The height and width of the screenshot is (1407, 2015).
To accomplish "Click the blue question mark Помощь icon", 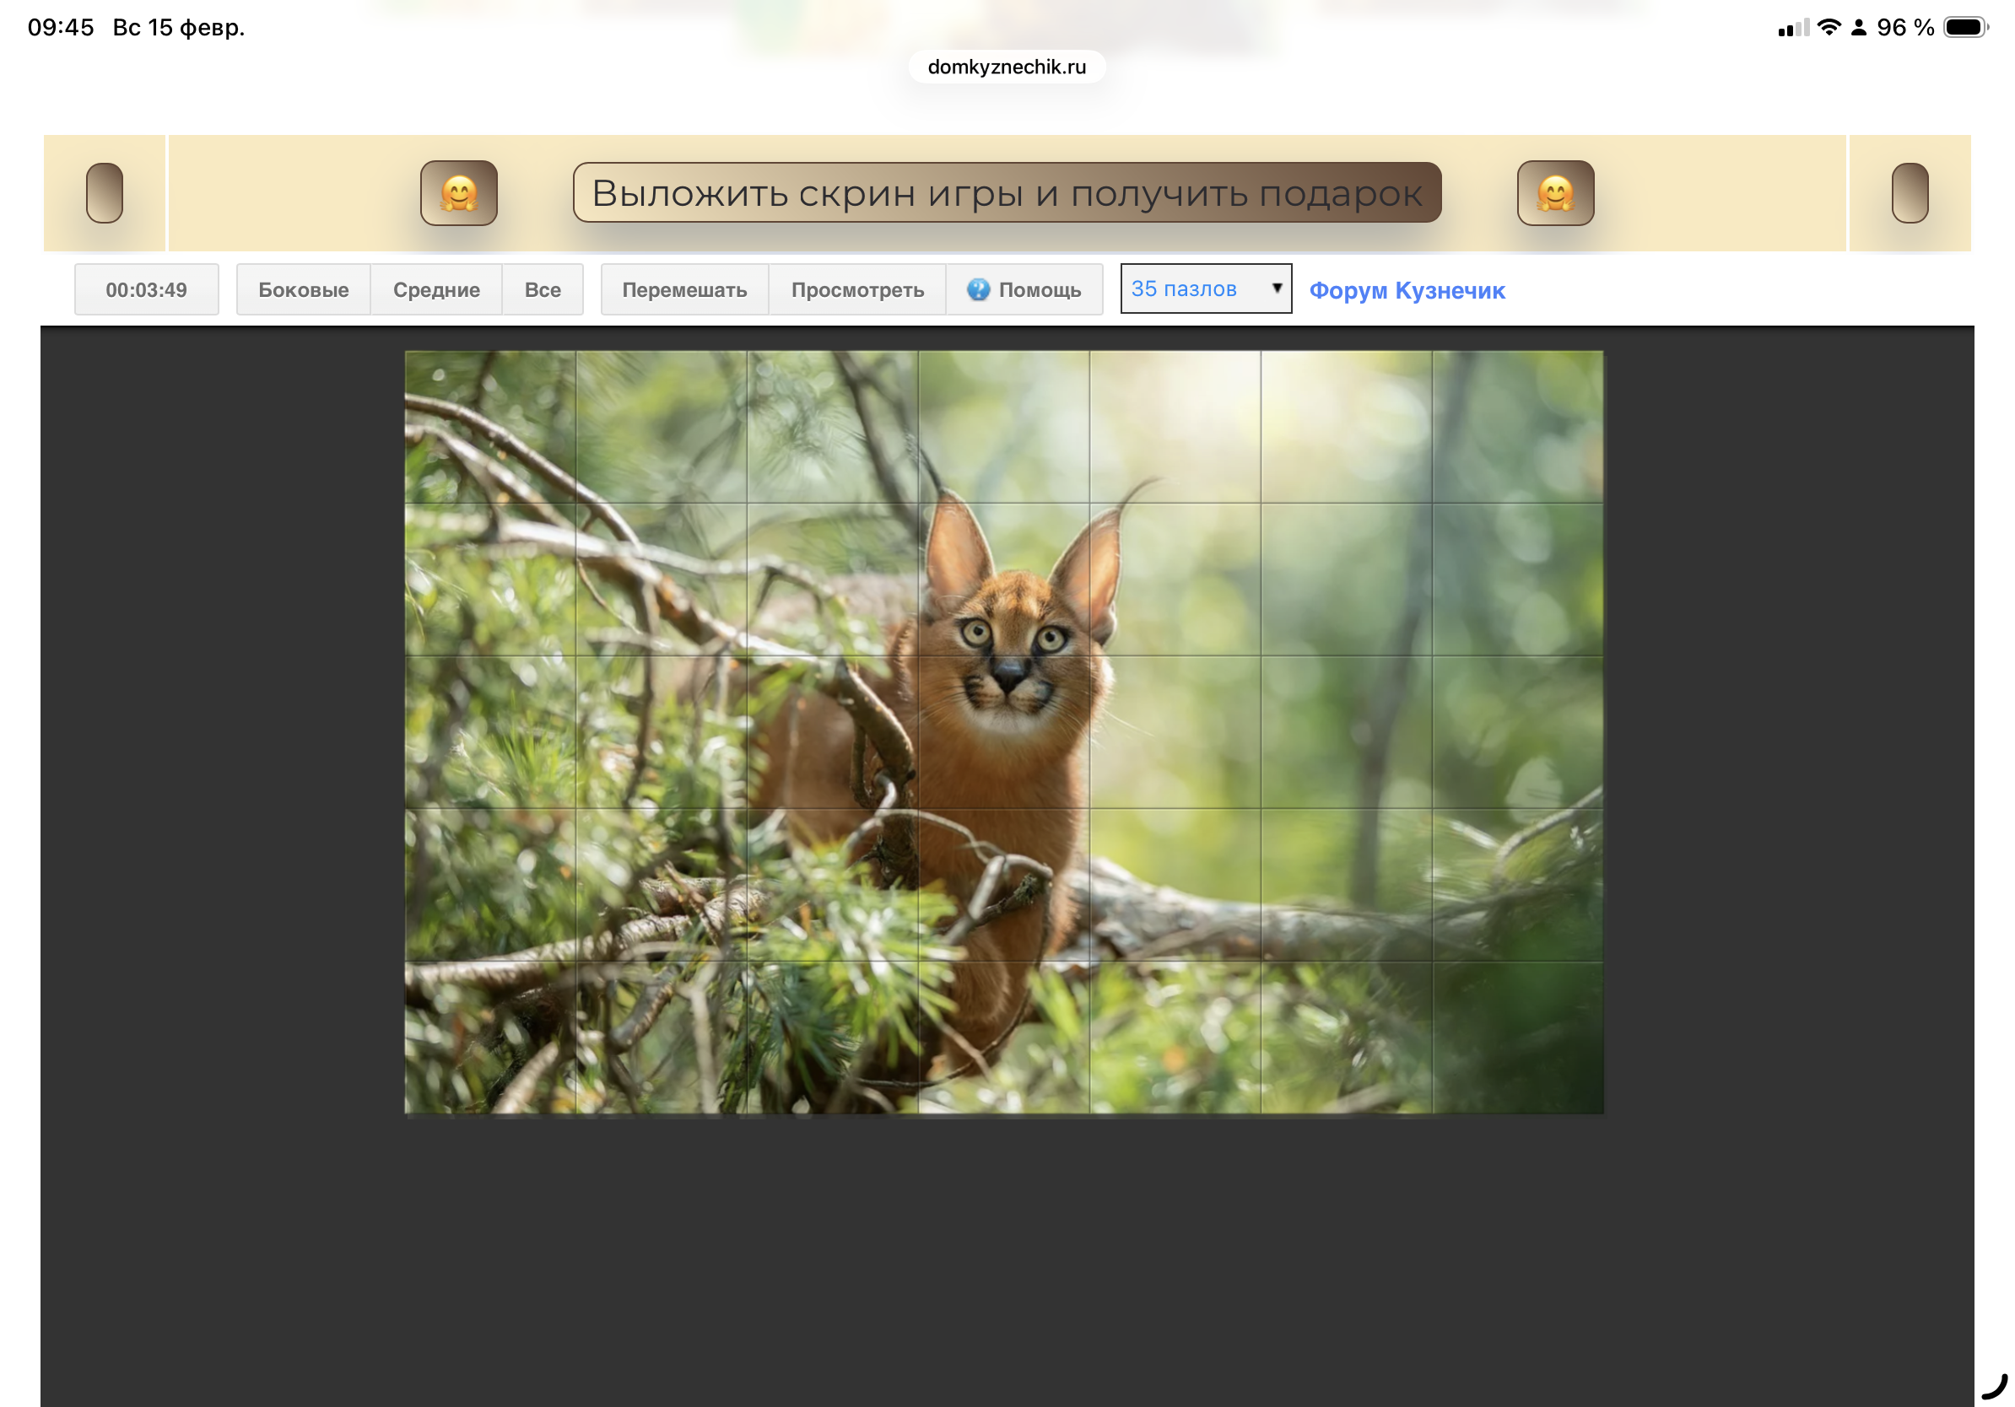I will tap(978, 289).
